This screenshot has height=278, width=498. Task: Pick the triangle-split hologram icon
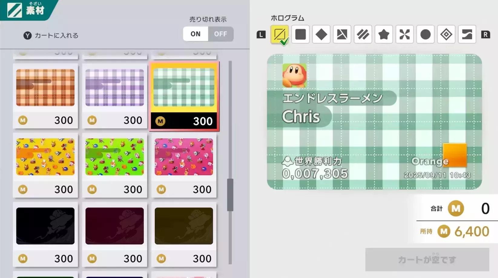342,34
